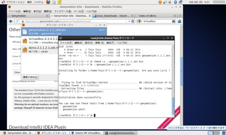
Task: Switch to root@C64 terminal taskbar button
Action: (121, 133)
